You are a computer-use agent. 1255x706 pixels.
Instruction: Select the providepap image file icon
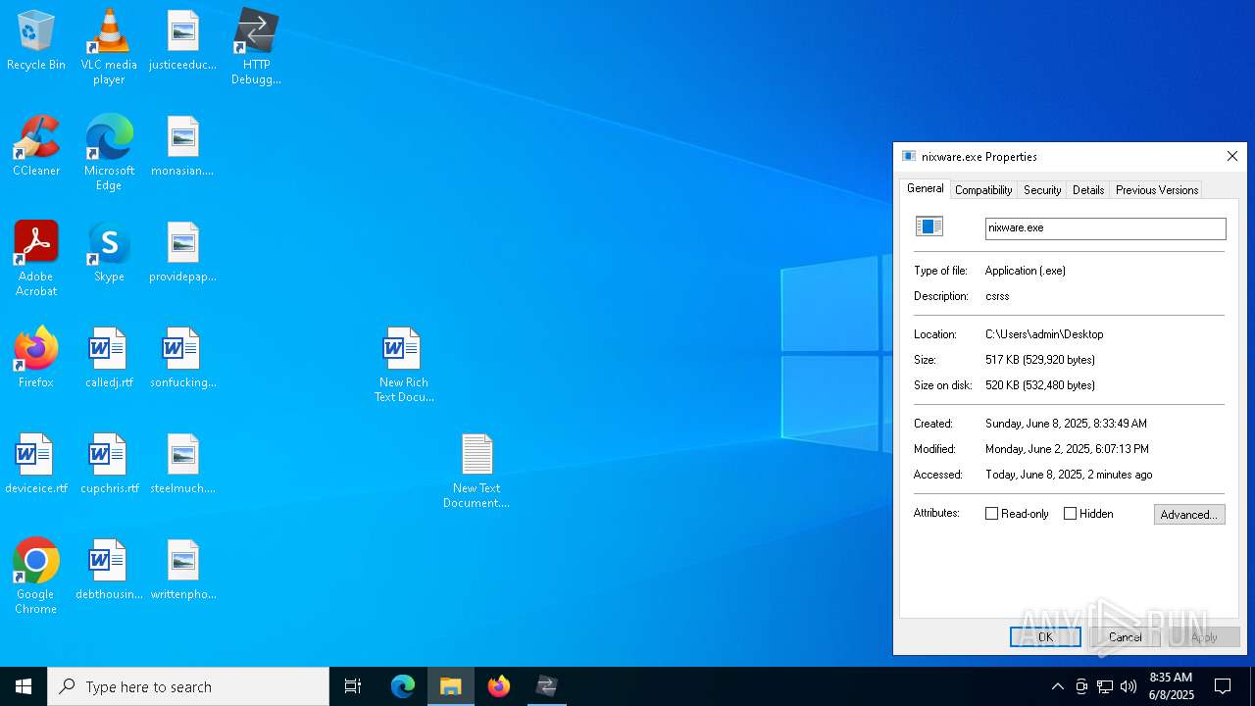click(x=182, y=252)
